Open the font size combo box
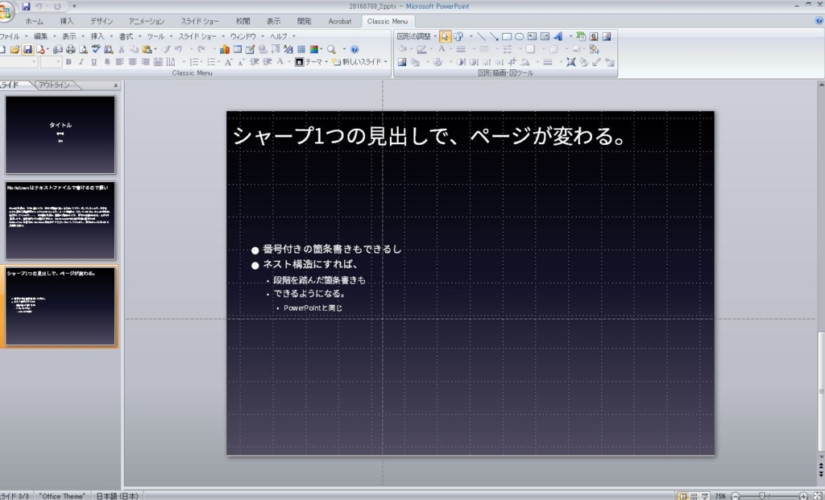The image size is (825, 500). [x=51, y=62]
